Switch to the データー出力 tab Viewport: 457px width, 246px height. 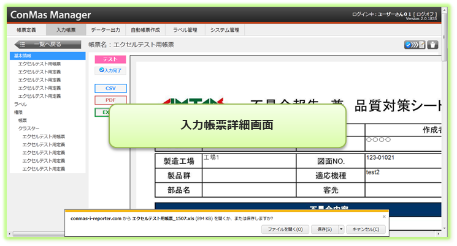[x=105, y=29]
